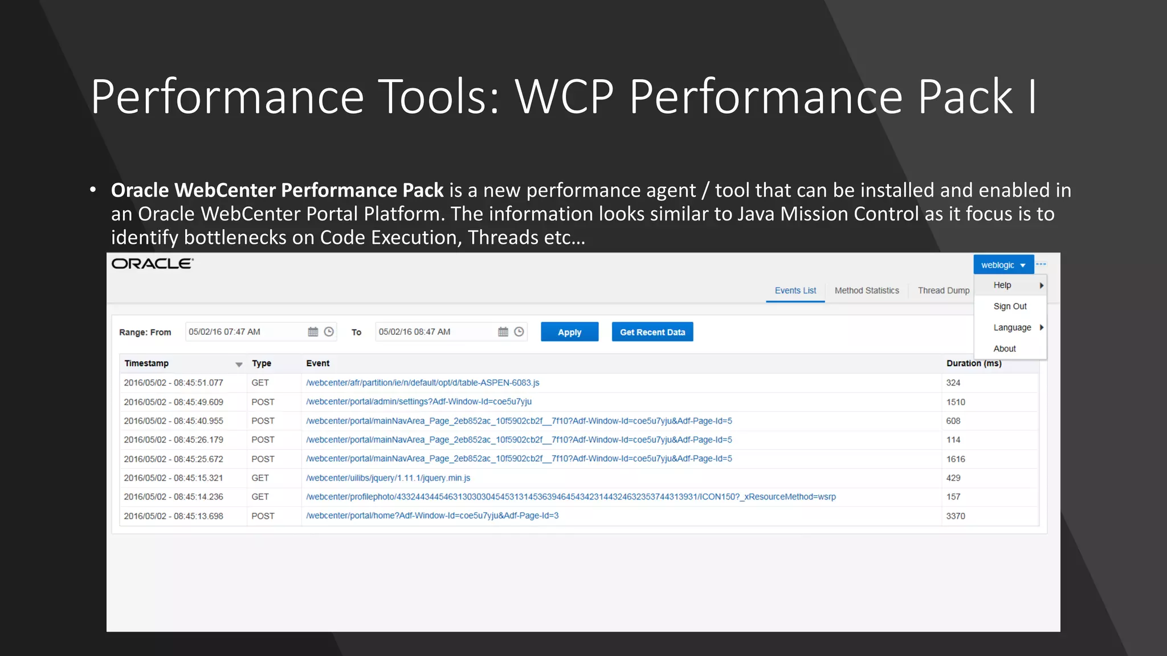The image size is (1167, 656).
Task: Click duration value 429
Action: click(x=953, y=478)
